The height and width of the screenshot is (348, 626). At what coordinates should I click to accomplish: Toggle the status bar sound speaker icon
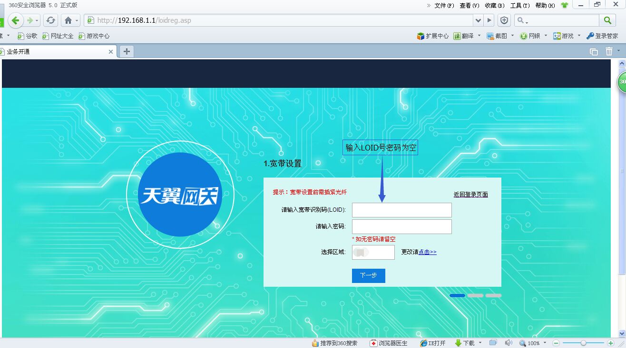[x=509, y=343]
